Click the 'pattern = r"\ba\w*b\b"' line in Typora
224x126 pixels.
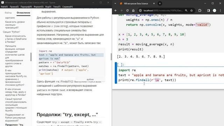[x=55, y=62]
